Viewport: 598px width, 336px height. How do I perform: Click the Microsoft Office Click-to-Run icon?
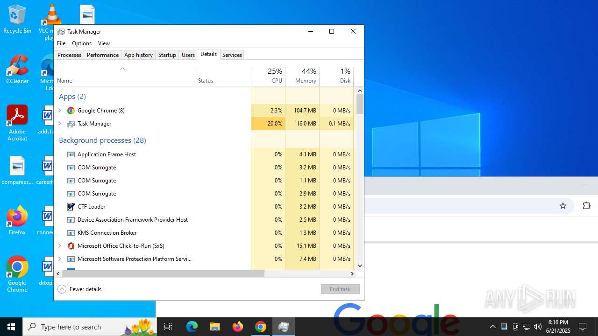[x=71, y=246]
